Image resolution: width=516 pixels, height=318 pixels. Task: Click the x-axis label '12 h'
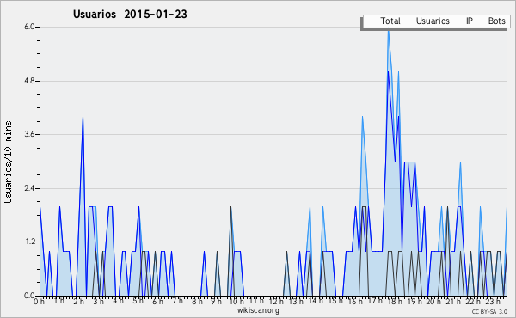point(276,301)
